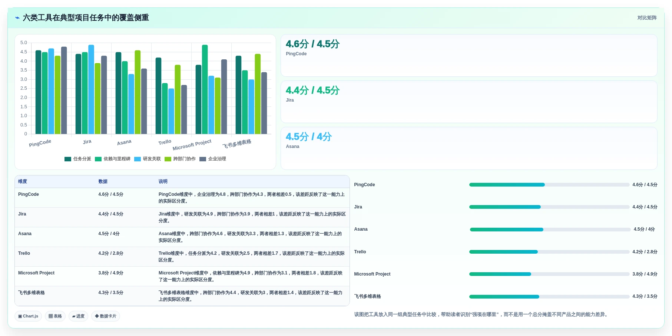The height and width of the screenshot is (336, 672).
Task: Select the Microsoft Project table row name
Action: pyautogui.click(x=36, y=273)
